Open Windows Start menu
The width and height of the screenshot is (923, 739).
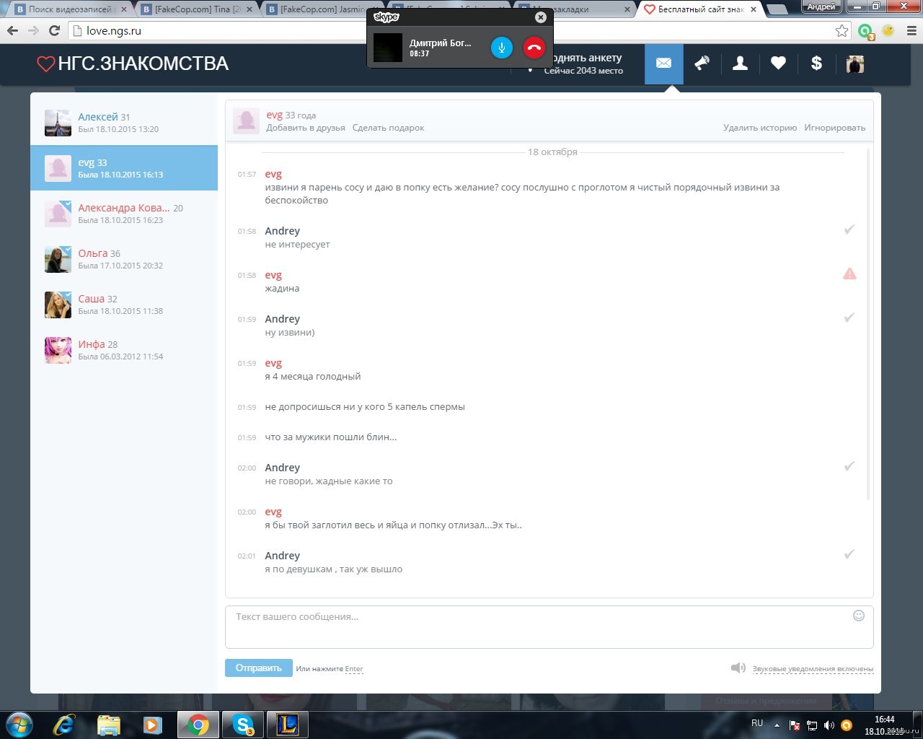pyautogui.click(x=19, y=725)
